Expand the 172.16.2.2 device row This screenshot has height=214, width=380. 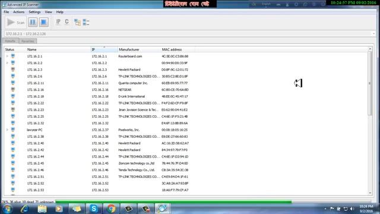7,63
